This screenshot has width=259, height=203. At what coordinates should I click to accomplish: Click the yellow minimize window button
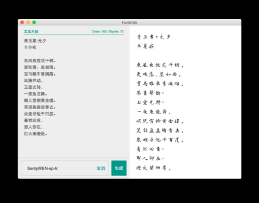pyautogui.click(x=28, y=22)
